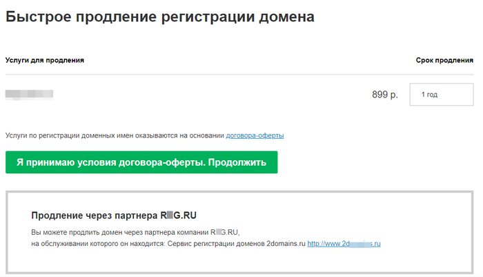Click the Услуги для продления column header
Image resolution: width=483 pixels, height=277 pixels.
pos(44,60)
